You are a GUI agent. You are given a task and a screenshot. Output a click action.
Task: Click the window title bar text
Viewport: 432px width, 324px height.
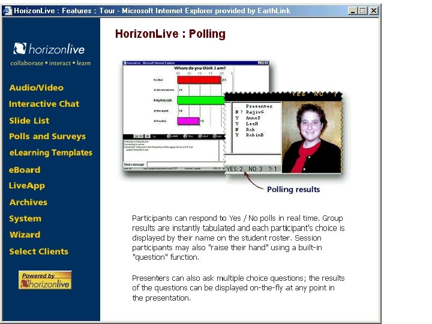click(152, 11)
